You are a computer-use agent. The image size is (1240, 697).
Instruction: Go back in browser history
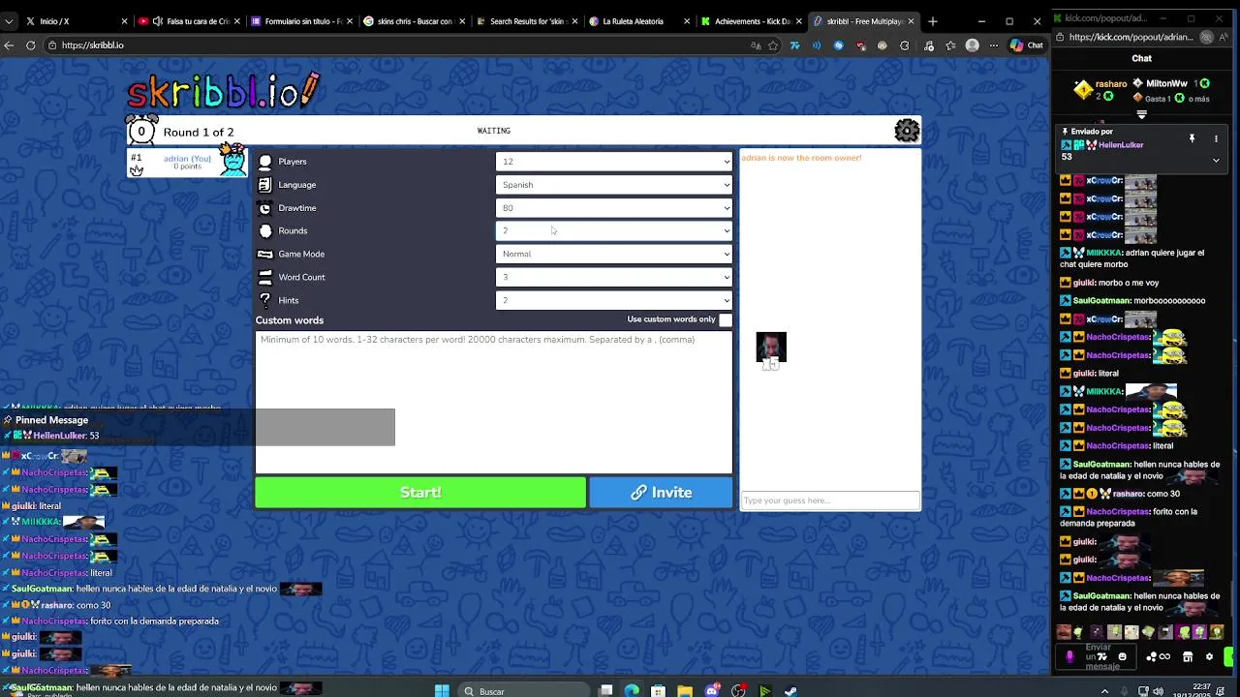9,45
